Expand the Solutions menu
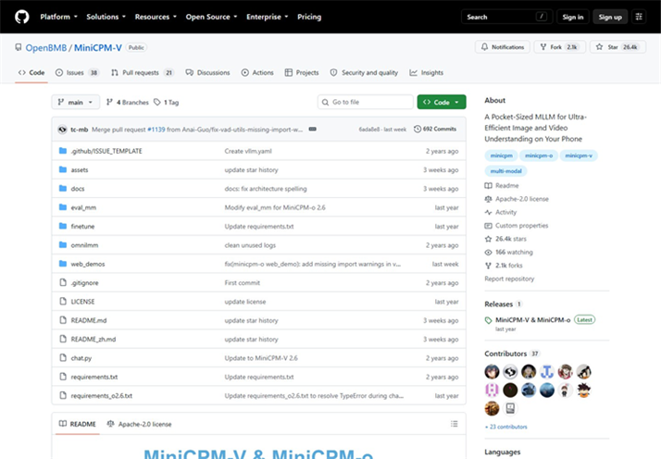The image size is (661, 459). coord(106,17)
